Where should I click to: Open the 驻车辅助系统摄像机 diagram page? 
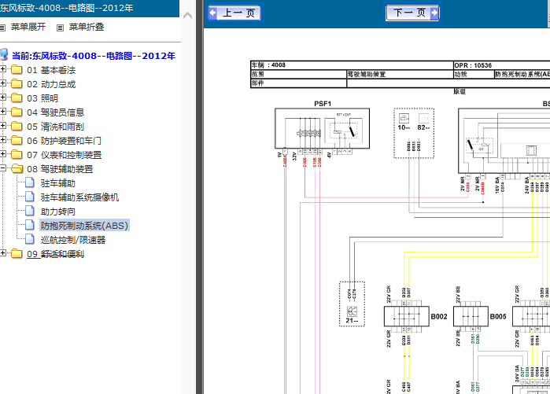coord(79,197)
